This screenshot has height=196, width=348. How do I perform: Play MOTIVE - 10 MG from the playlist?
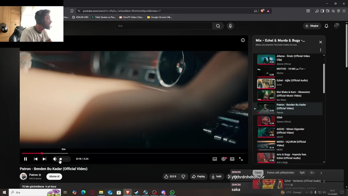(288, 72)
